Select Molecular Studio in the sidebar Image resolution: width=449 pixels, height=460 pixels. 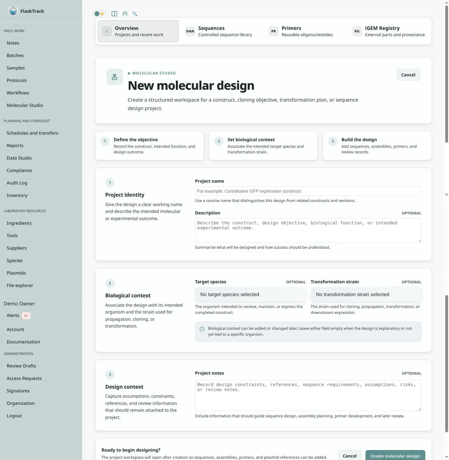[x=25, y=105]
